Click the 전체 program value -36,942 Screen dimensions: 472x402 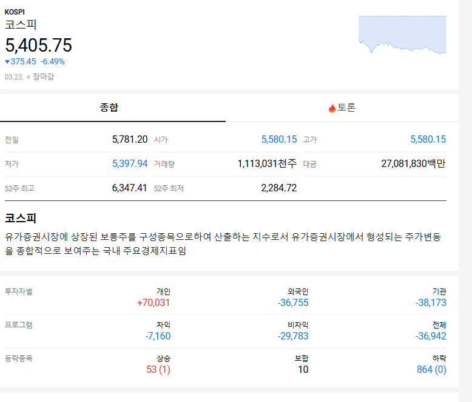(431, 336)
